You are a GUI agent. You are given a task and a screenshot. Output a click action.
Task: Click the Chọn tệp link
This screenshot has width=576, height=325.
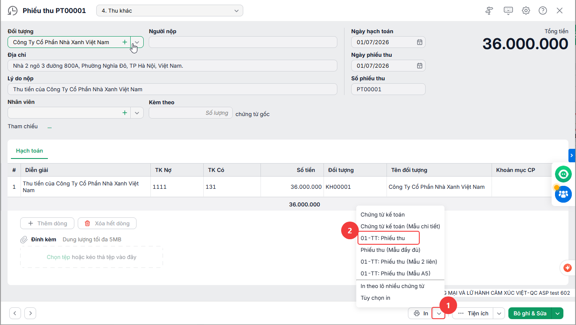pyautogui.click(x=58, y=257)
